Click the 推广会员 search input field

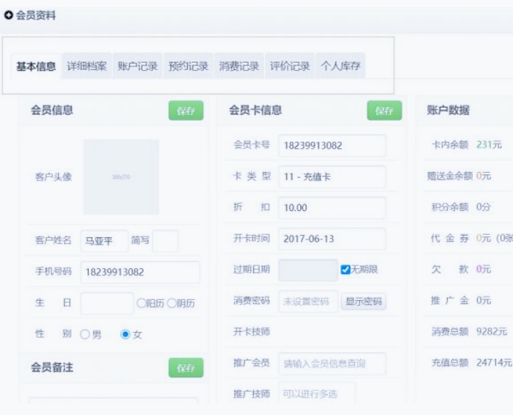(x=332, y=363)
